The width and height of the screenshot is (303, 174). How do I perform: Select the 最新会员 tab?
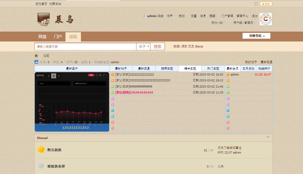(x=233, y=68)
